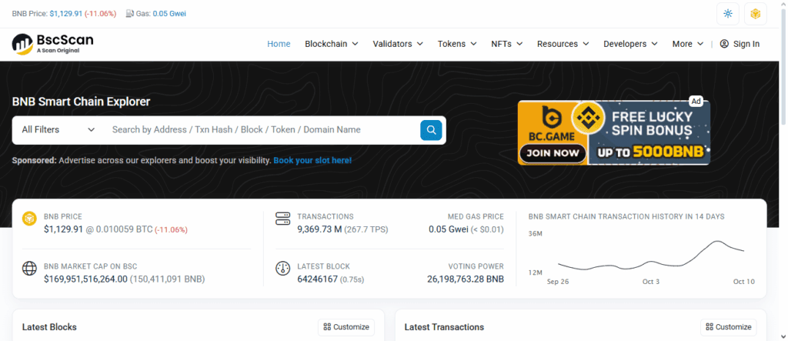This screenshot has height=341, width=788.
Task: Click the page vertical scrollbar
Action: [x=783, y=65]
